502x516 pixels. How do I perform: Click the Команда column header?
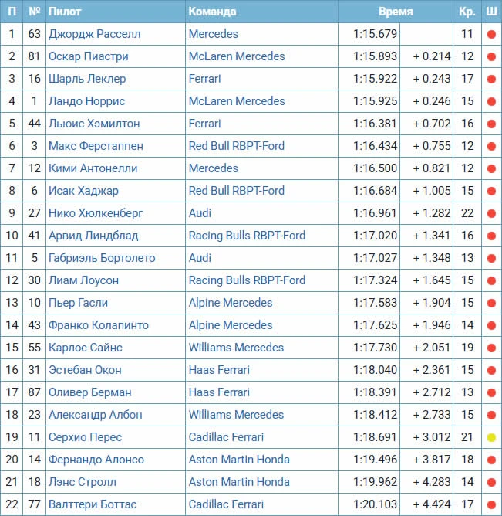pos(212,12)
